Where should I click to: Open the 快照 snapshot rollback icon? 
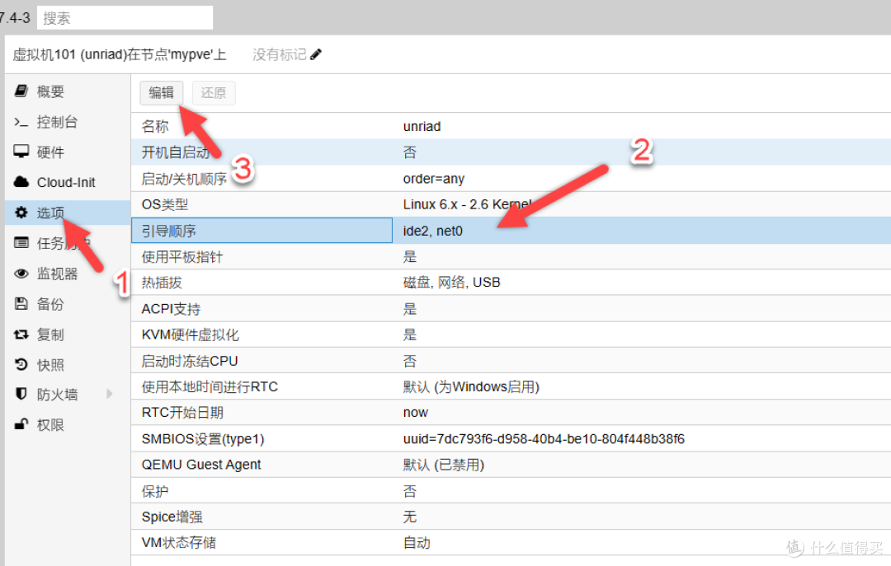[20, 364]
